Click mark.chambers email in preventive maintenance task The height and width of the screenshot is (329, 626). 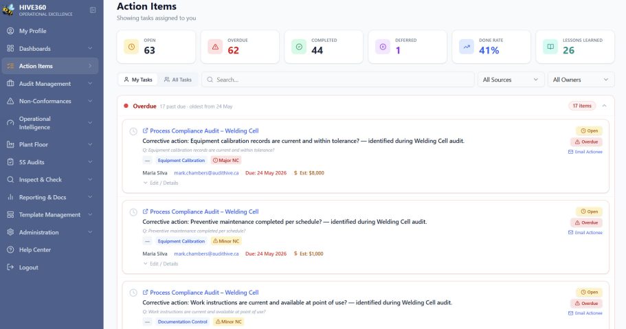click(x=206, y=253)
